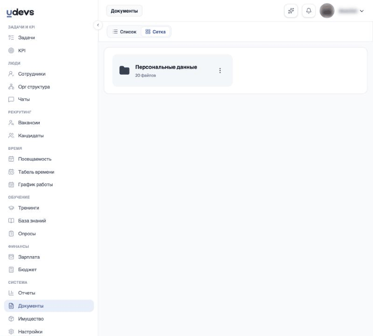The image size is (373, 336).
Task: Click the Орг структура hierarchy icon
Action: [x=11, y=87]
